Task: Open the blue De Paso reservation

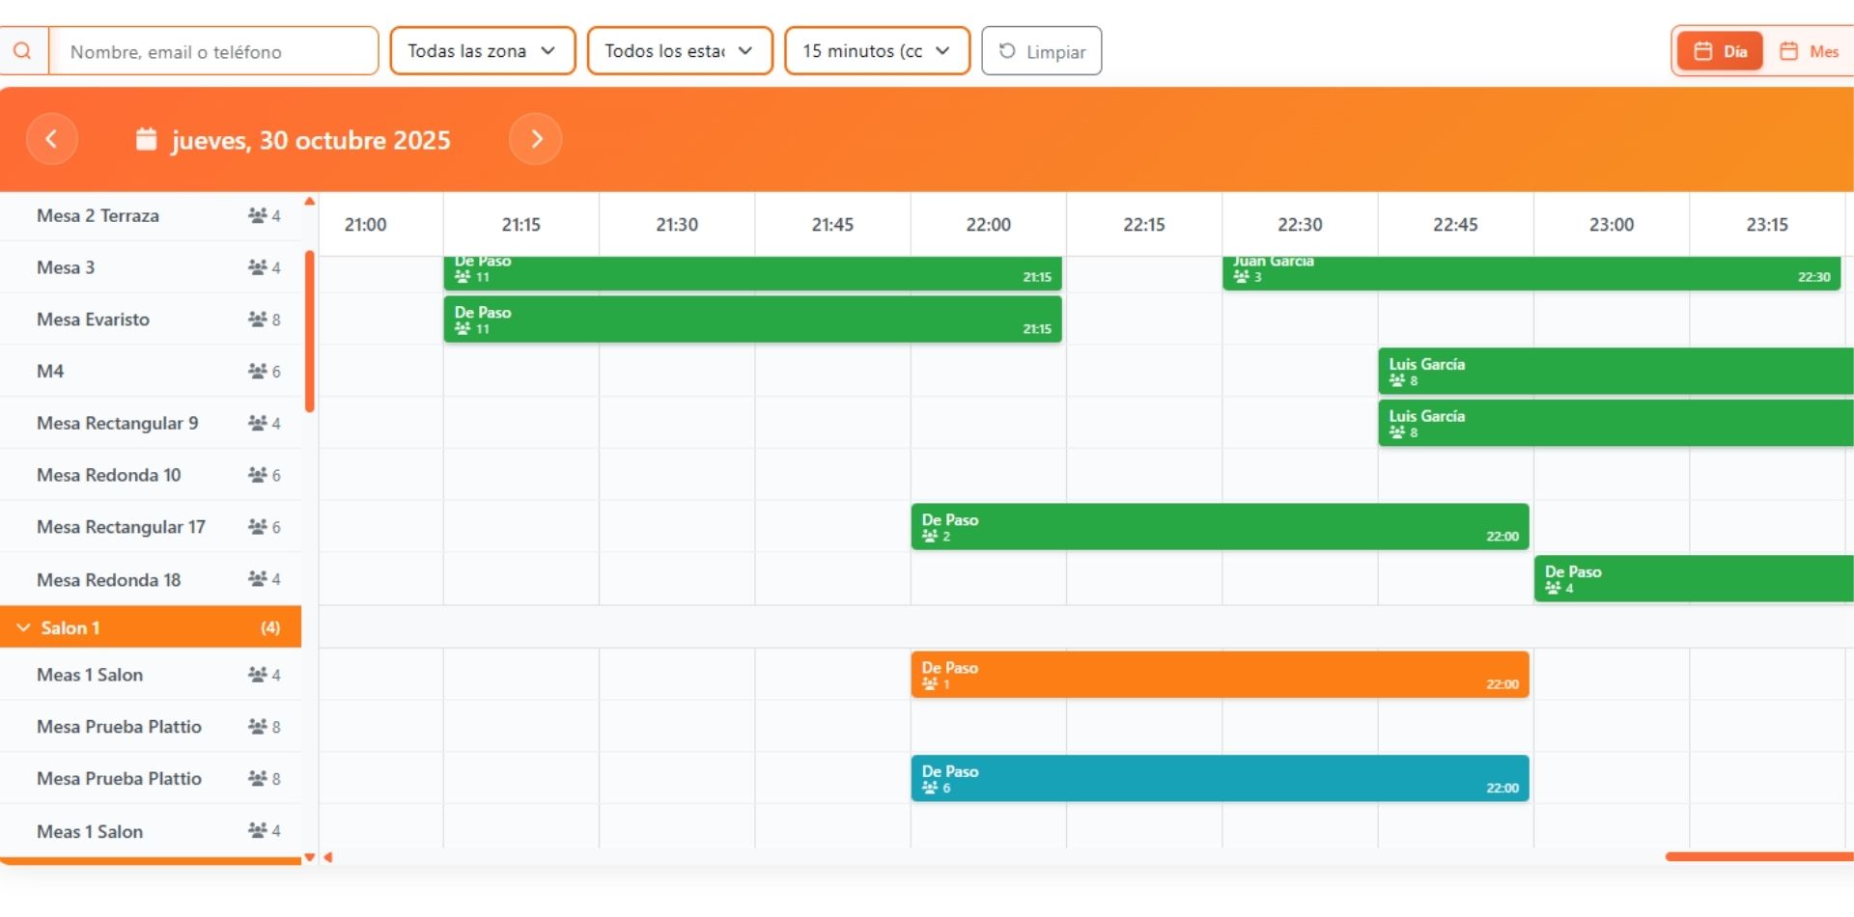Action: (x=1219, y=779)
